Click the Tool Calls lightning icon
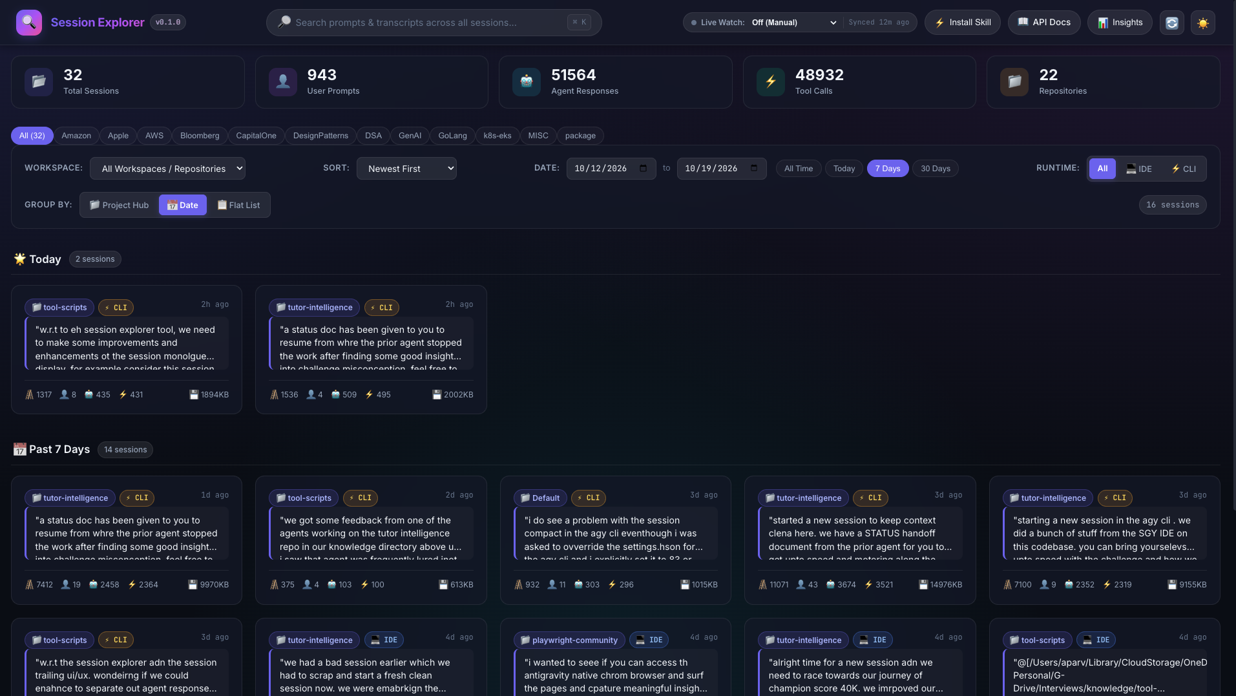This screenshot has width=1236, height=696. click(771, 81)
